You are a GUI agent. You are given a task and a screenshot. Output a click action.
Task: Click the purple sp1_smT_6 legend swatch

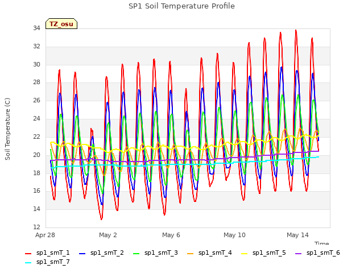298,254
